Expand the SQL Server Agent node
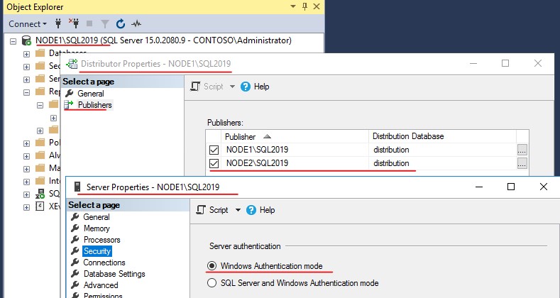Image resolution: width=560 pixels, height=298 pixels. 26,194
